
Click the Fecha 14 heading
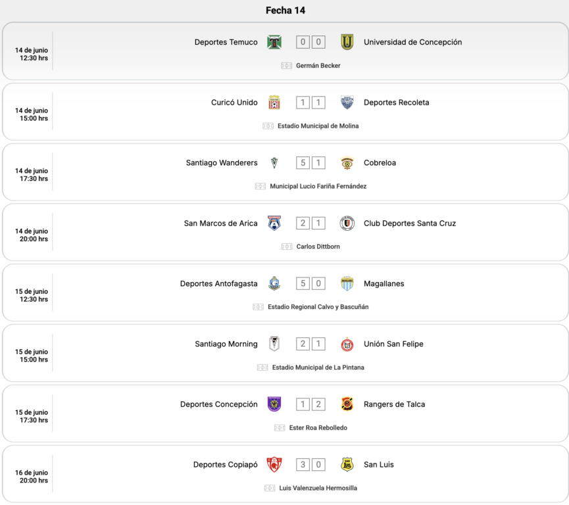click(x=285, y=11)
